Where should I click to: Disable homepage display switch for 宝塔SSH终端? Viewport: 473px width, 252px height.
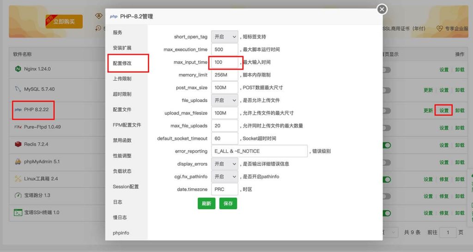pos(387,213)
